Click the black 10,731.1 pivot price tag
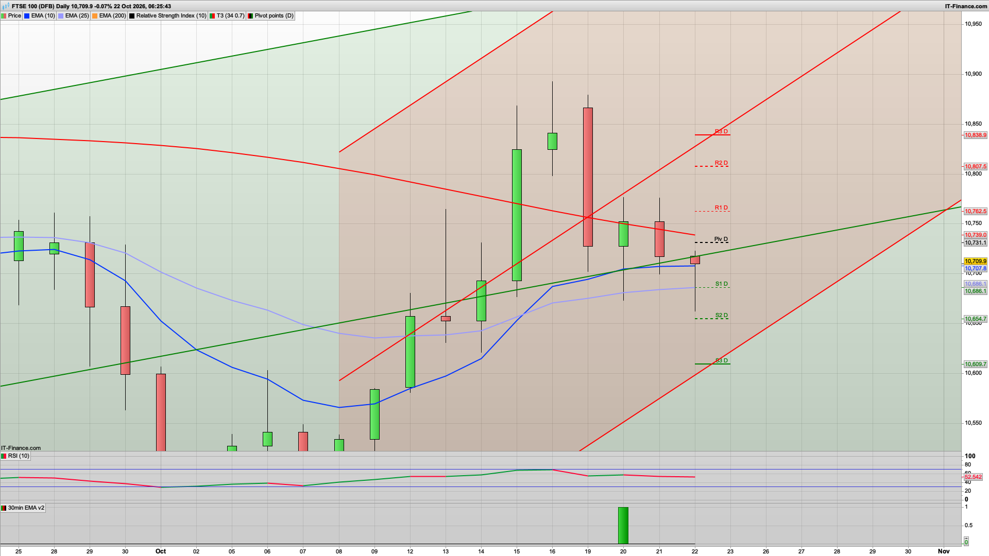This screenshot has height=556, width=989. point(975,243)
